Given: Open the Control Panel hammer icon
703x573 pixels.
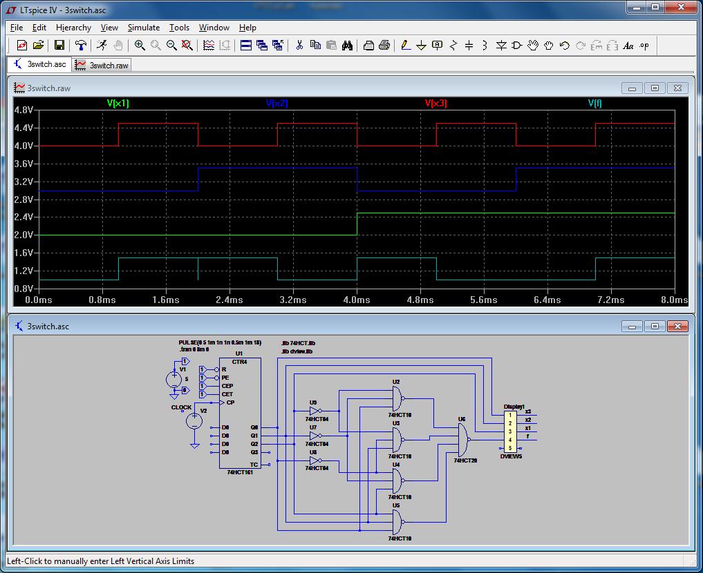Looking at the screenshot, I should 81,45.
